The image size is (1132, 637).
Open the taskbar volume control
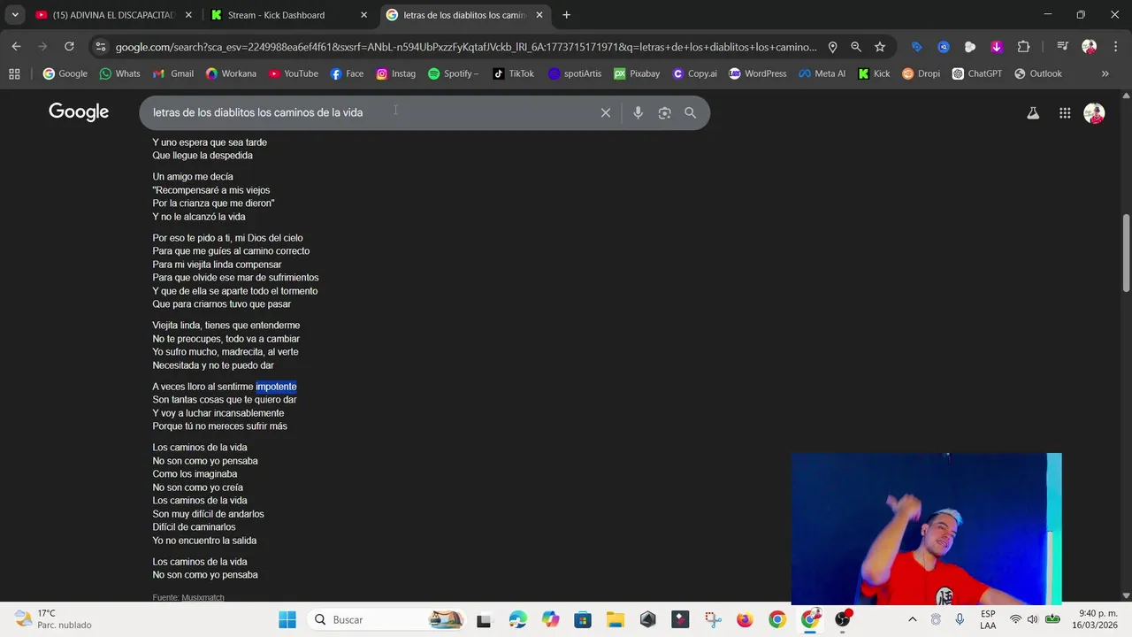point(1033,619)
